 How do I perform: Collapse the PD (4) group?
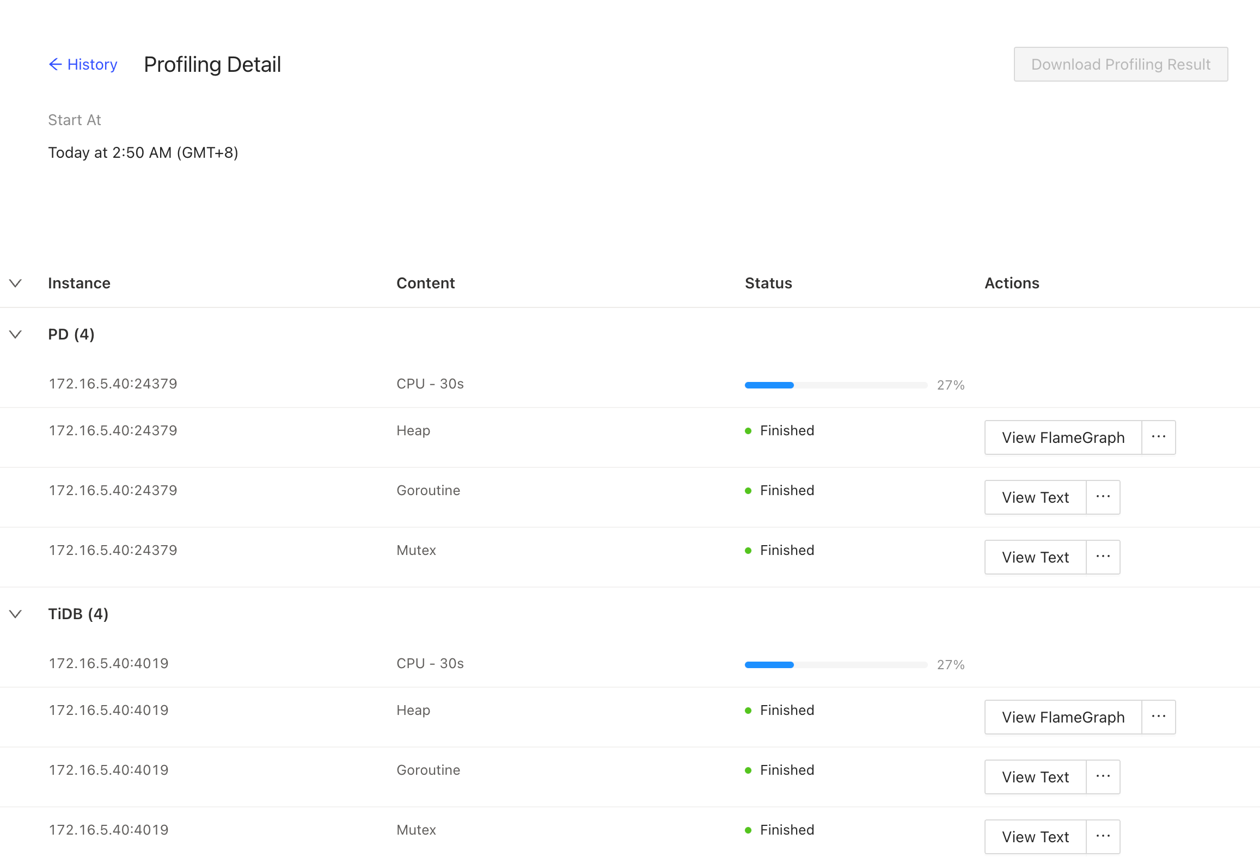pyautogui.click(x=16, y=334)
